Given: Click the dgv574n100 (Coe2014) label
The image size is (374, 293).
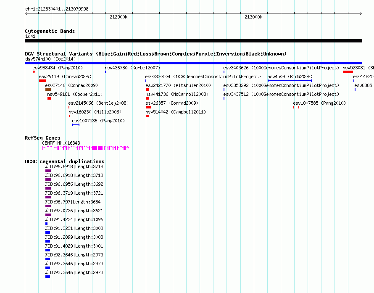Looking at the screenshot, I should point(50,59).
